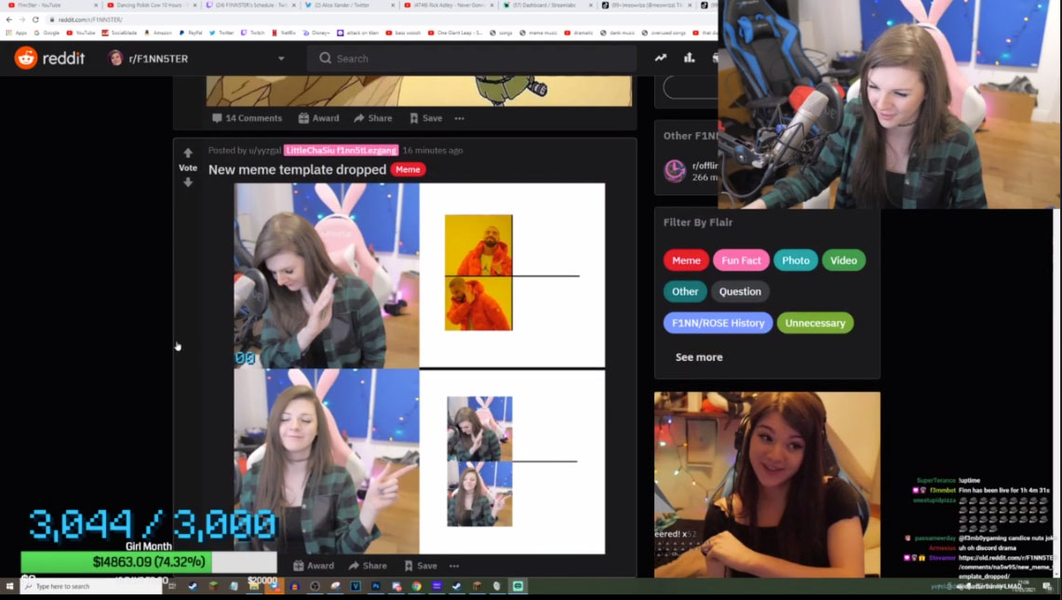Filter posts by Fun Fact flair
The height and width of the screenshot is (600, 1062).
[741, 260]
